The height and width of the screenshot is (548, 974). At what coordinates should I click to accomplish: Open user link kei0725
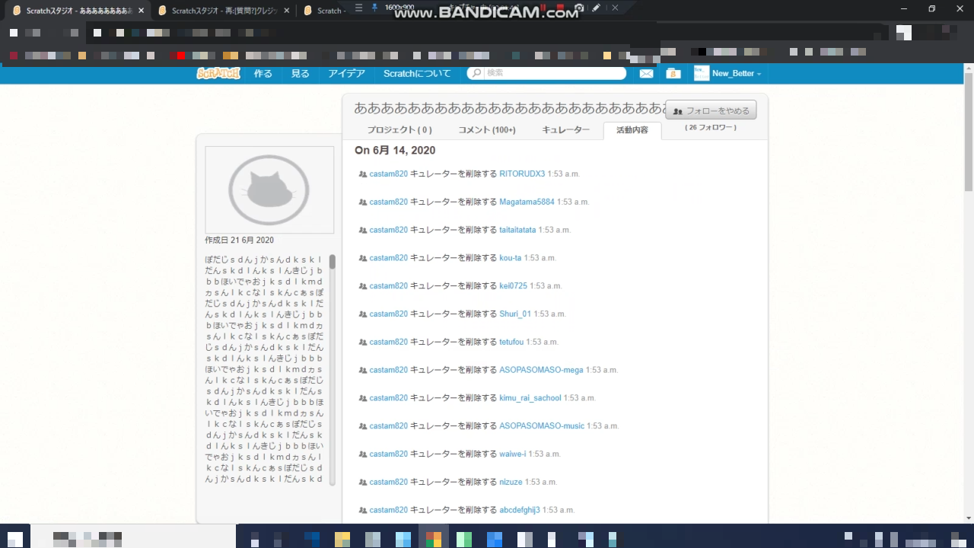click(513, 286)
